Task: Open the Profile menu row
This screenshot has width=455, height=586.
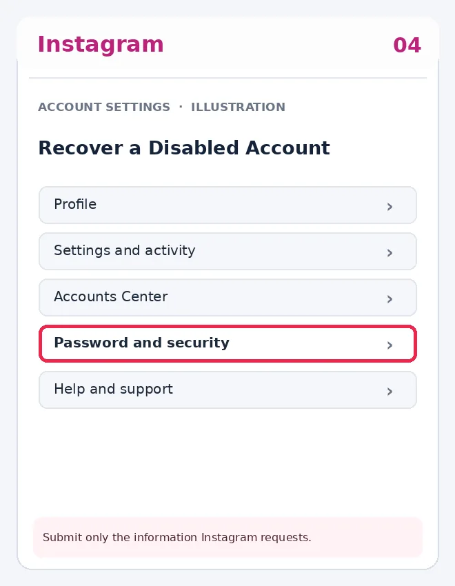Action: [x=228, y=205]
